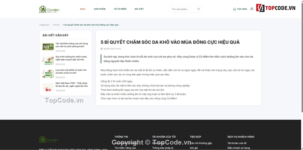Open the BÀI VIẾT menu item
The width and height of the screenshot is (303, 150).
139,9
